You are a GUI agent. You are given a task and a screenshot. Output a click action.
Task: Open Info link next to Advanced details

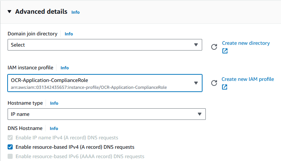tap(76, 12)
